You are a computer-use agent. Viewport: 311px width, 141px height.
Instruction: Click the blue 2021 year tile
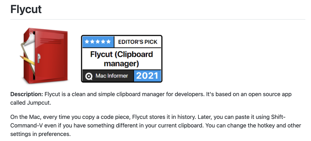click(147, 76)
